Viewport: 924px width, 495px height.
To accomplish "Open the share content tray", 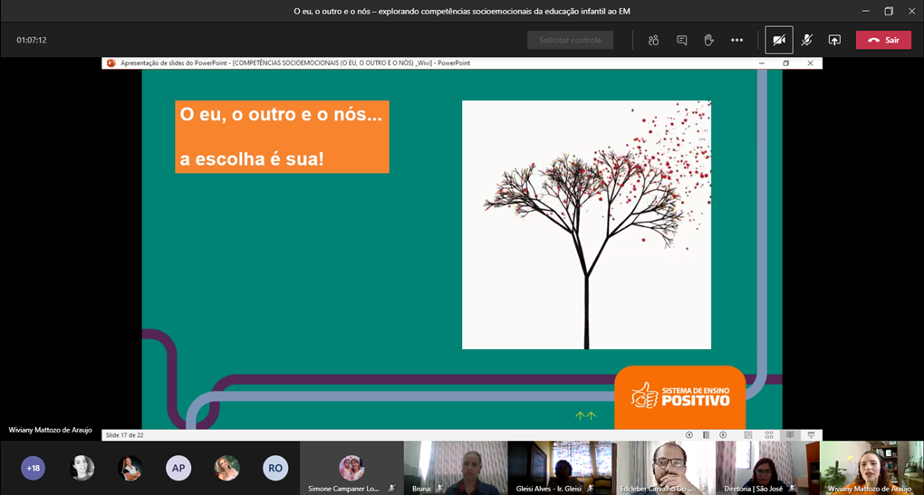I will click(834, 40).
